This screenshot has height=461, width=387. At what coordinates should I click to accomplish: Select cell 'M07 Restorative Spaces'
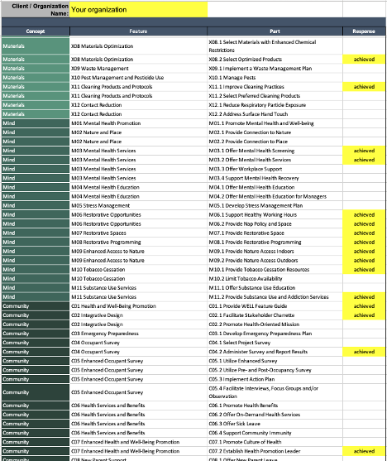coord(138,233)
